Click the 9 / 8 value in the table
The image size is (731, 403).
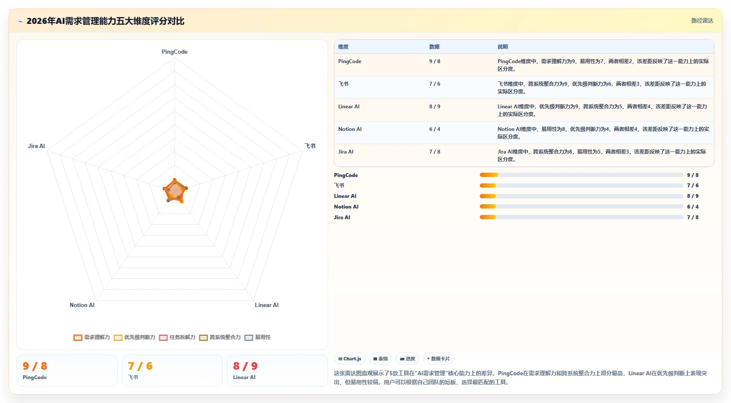click(x=435, y=61)
